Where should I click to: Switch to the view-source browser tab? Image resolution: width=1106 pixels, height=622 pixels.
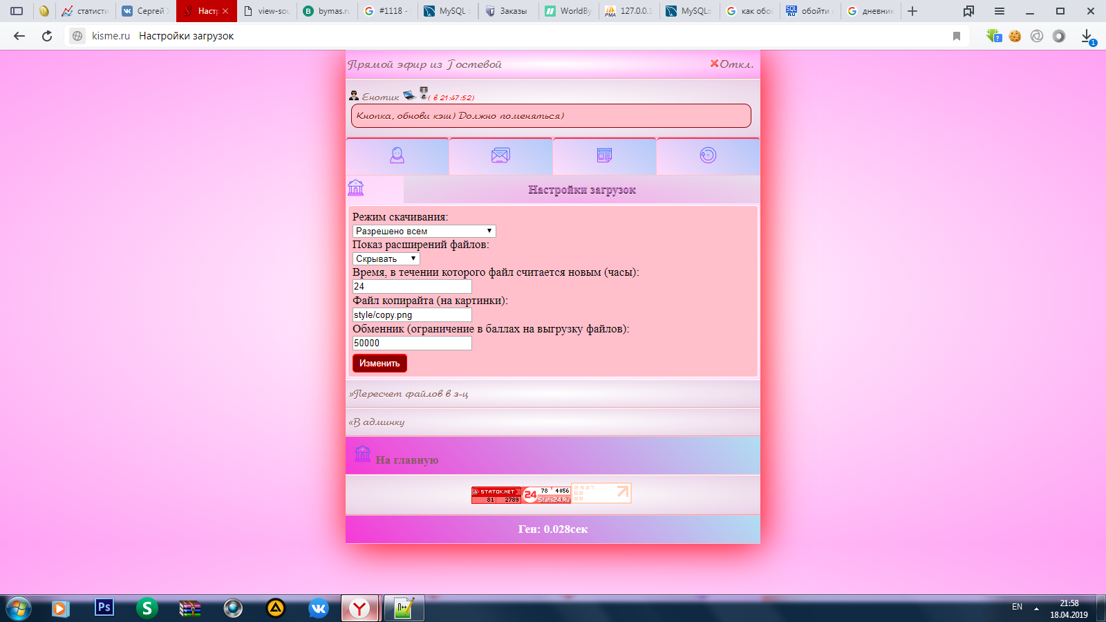(x=266, y=11)
